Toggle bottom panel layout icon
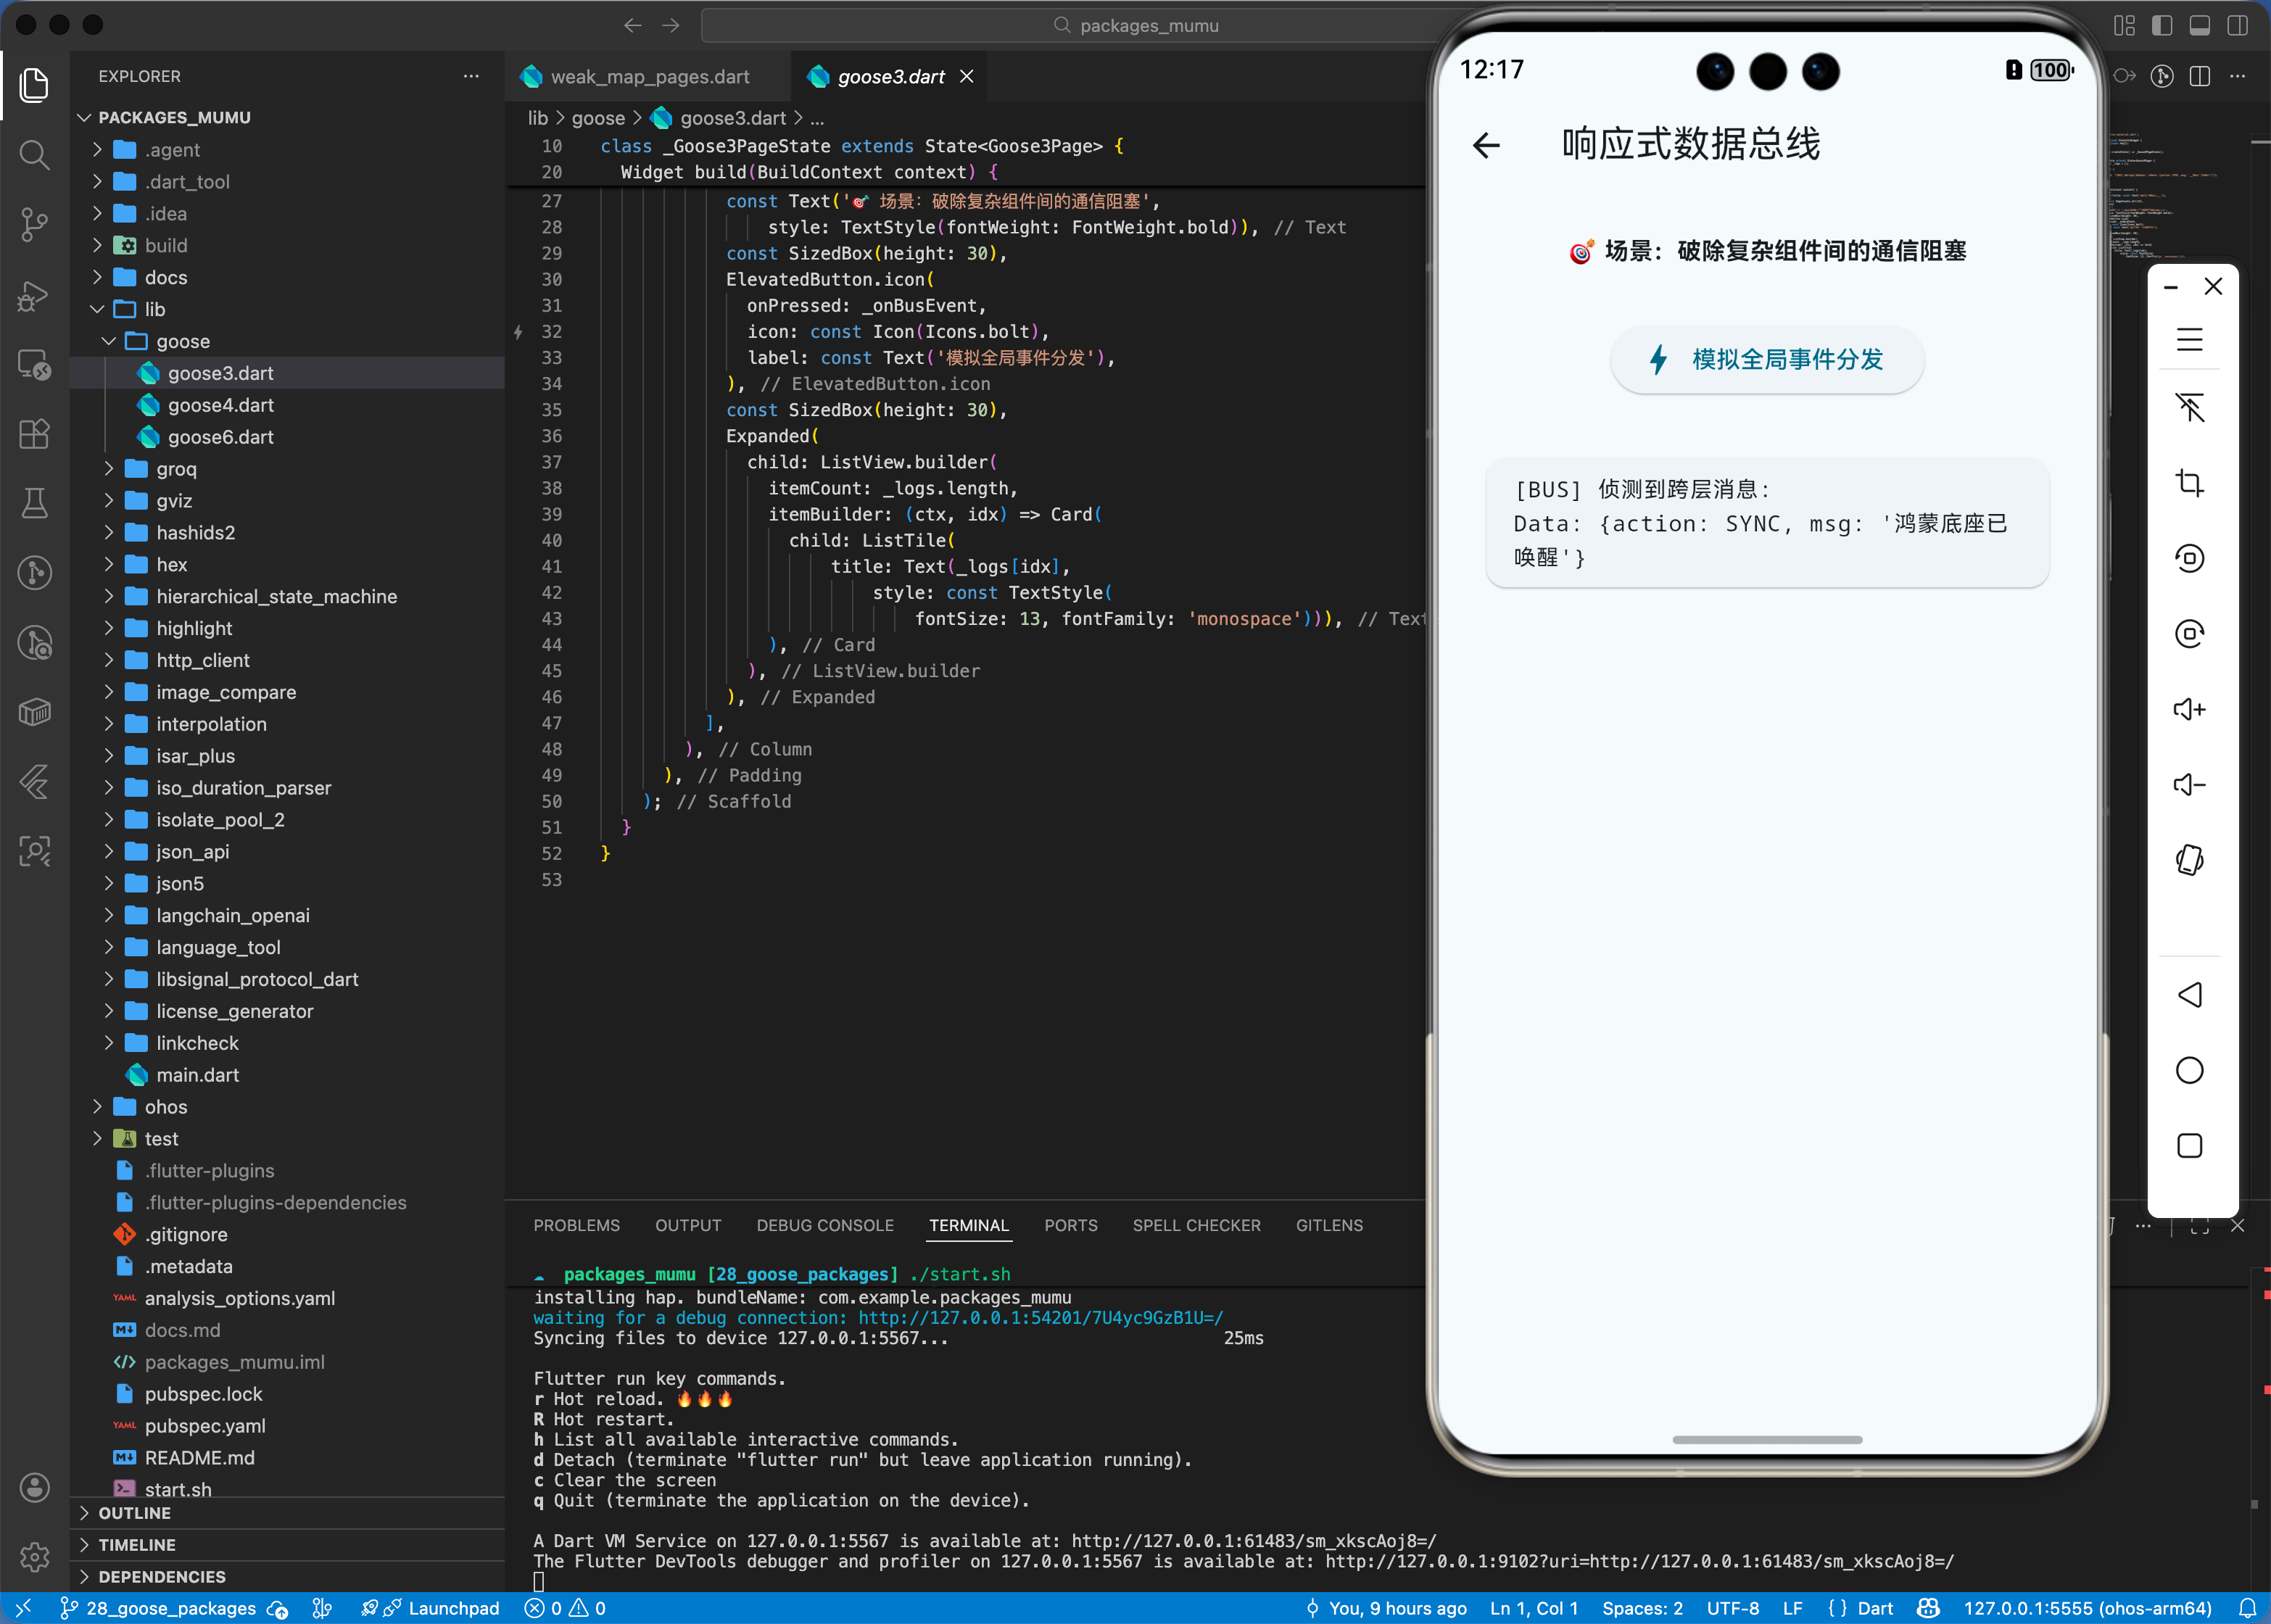 tap(2199, 25)
